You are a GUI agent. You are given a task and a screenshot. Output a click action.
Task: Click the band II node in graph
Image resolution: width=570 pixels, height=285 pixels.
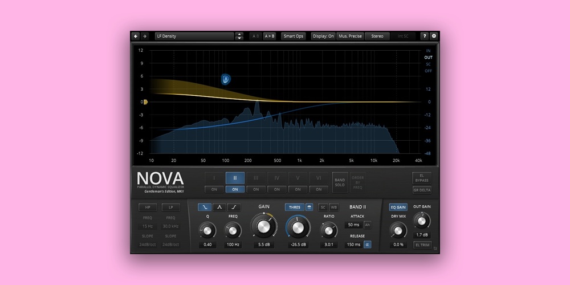tap(226, 79)
